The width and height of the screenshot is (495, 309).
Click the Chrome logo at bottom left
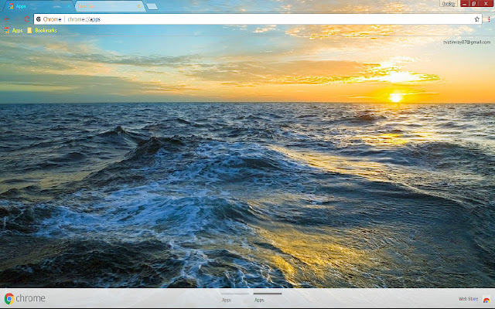[x=25, y=298]
